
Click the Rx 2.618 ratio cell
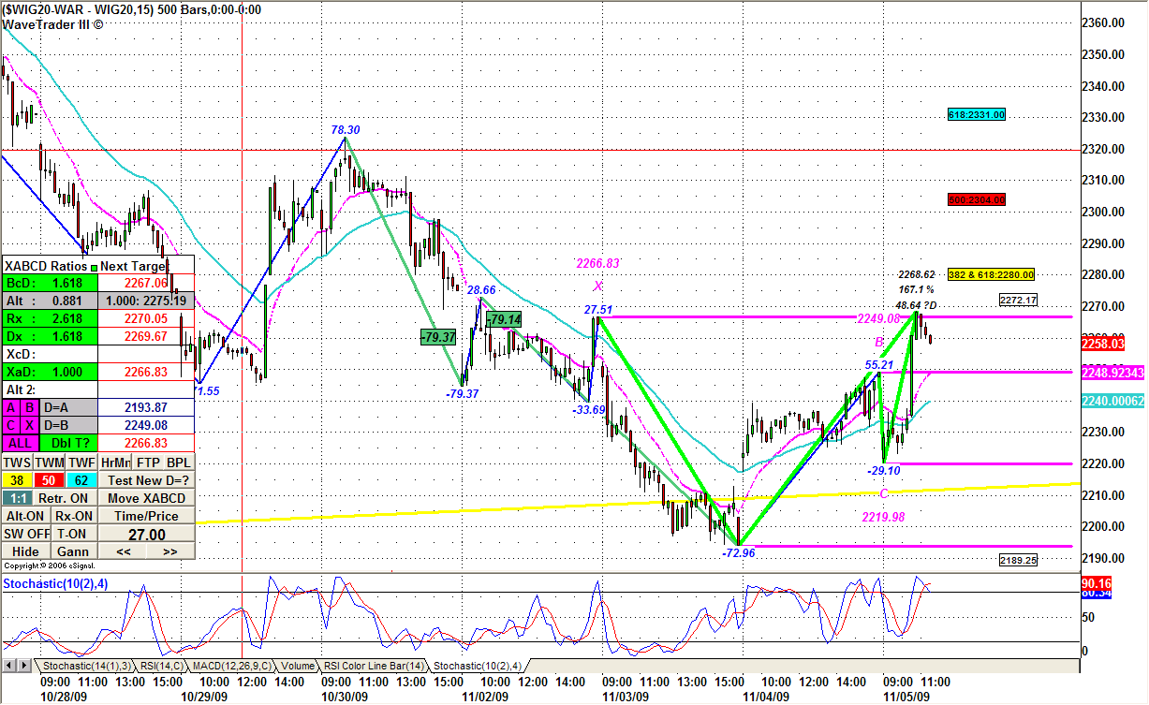click(50, 318)
